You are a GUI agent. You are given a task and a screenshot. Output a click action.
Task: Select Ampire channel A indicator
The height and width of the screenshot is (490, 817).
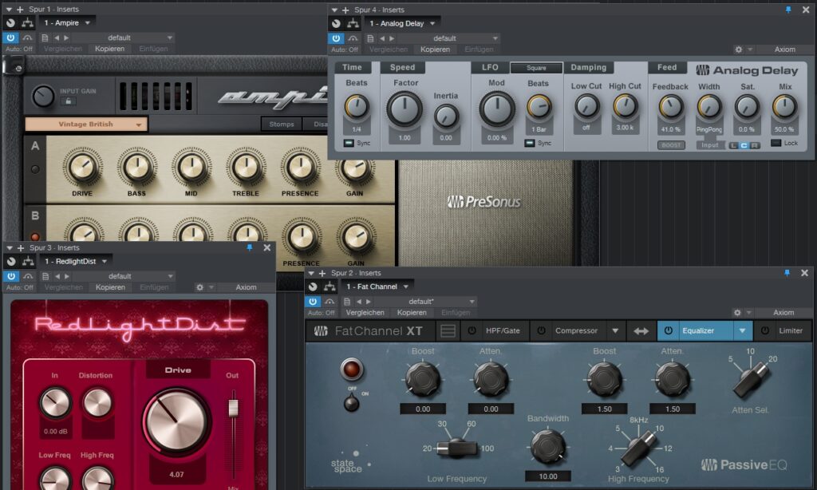(x=35, y=169)
